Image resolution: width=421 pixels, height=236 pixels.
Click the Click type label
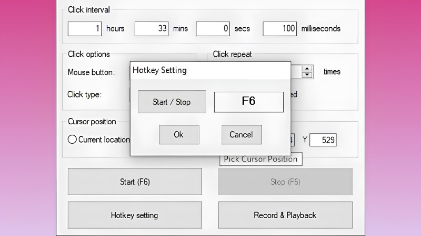tap(84, 94)
